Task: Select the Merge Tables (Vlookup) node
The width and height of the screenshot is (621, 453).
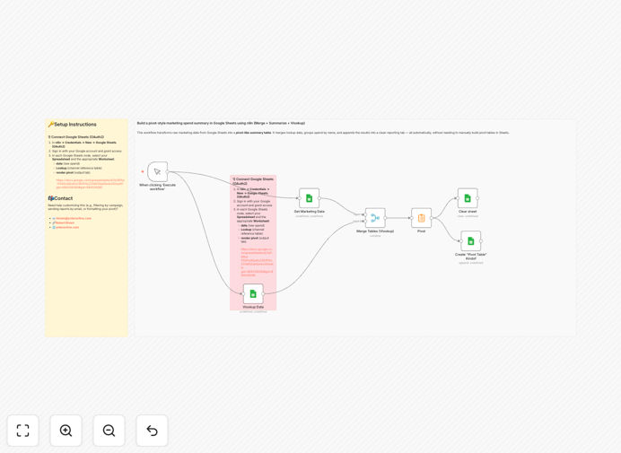Action: coord(375,218)
